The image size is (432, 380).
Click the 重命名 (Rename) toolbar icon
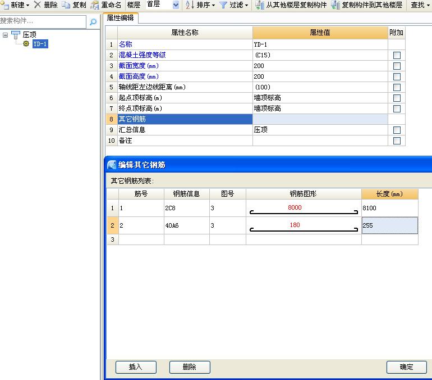click(x=95, y=4)
